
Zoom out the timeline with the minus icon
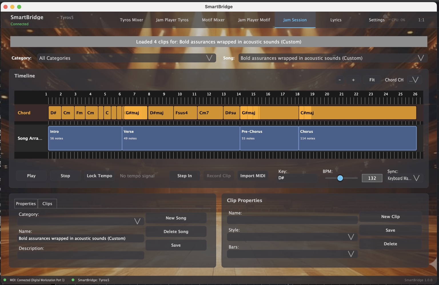(340, 80)
